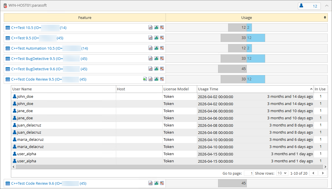Image resolution: width=332 pixels, height=189 pixels.
Task: Open bar chart for C++Test 10.5
Action: pos(156,27)
